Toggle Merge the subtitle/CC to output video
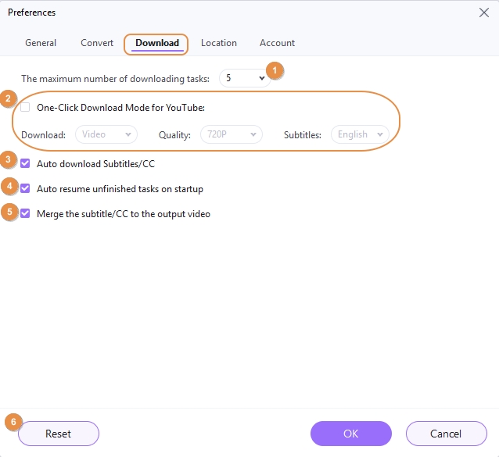499x457 pixels. point(26,213)
